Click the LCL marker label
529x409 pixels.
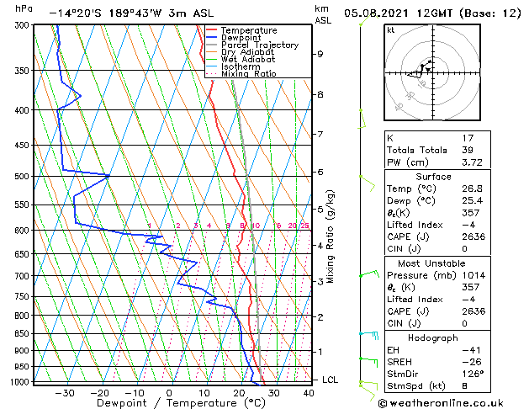tap(330, 380)
